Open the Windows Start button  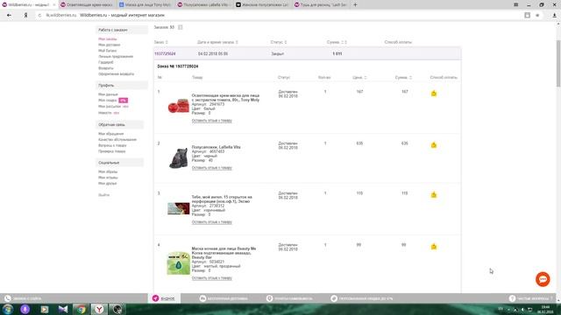[8, 309]
